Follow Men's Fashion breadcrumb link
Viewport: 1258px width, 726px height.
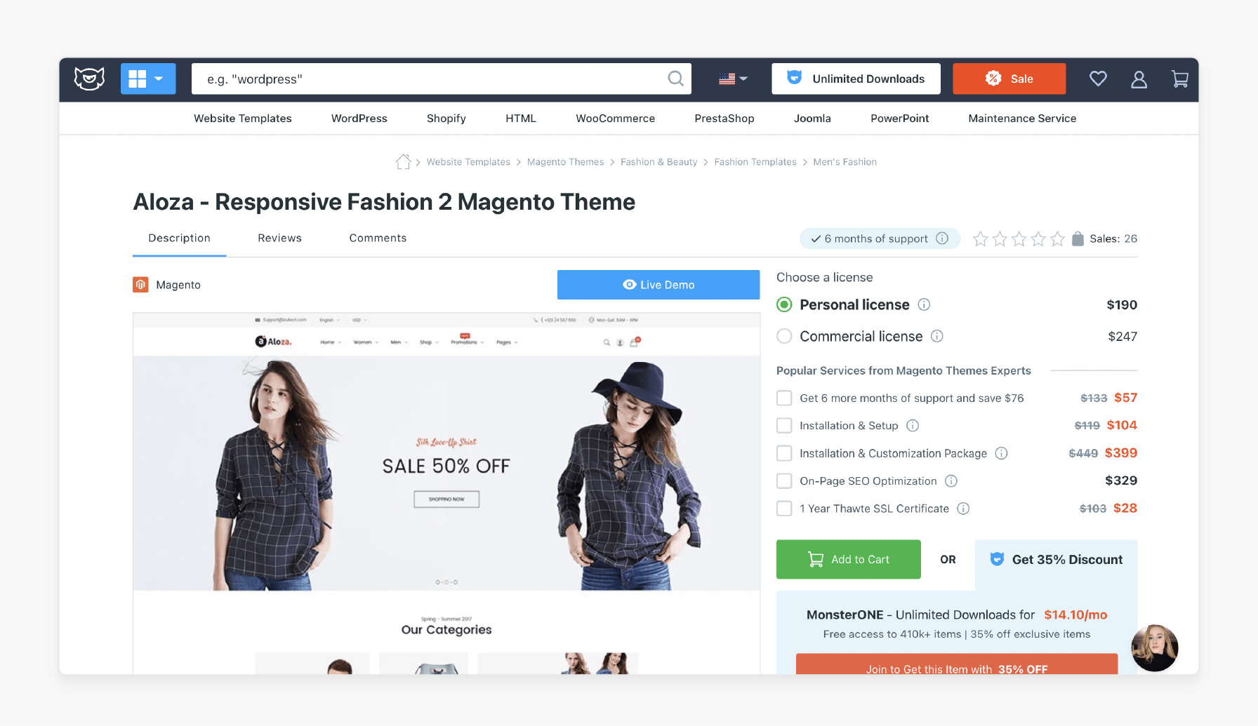point(845,162)
